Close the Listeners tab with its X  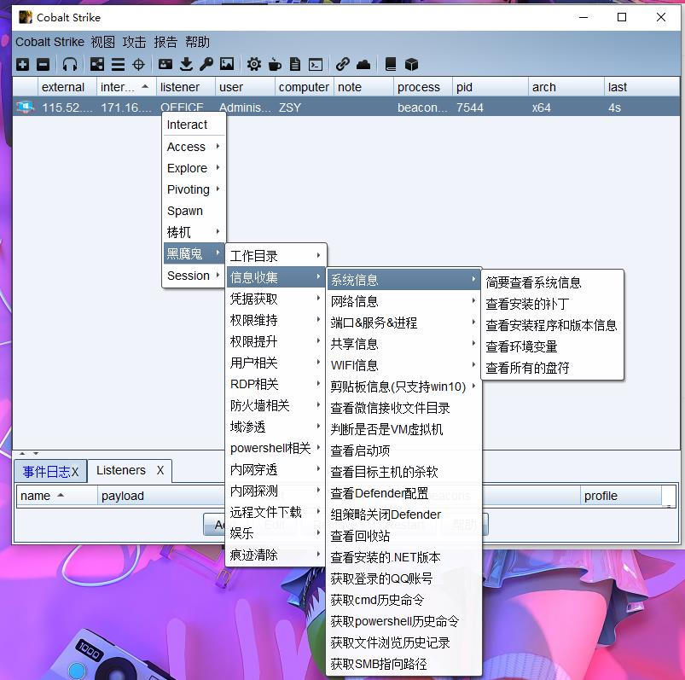(x=160, y=470)
